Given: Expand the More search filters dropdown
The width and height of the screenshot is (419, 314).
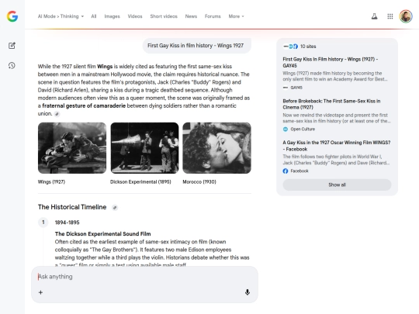Looking at the screenshot, I should 236,16.
